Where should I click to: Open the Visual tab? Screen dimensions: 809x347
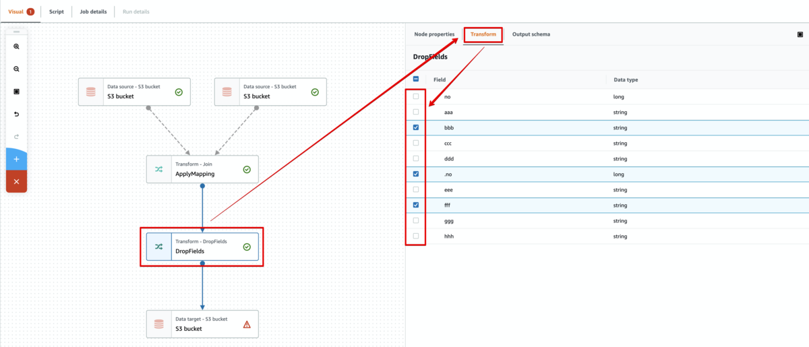click(x=16, y=11)
